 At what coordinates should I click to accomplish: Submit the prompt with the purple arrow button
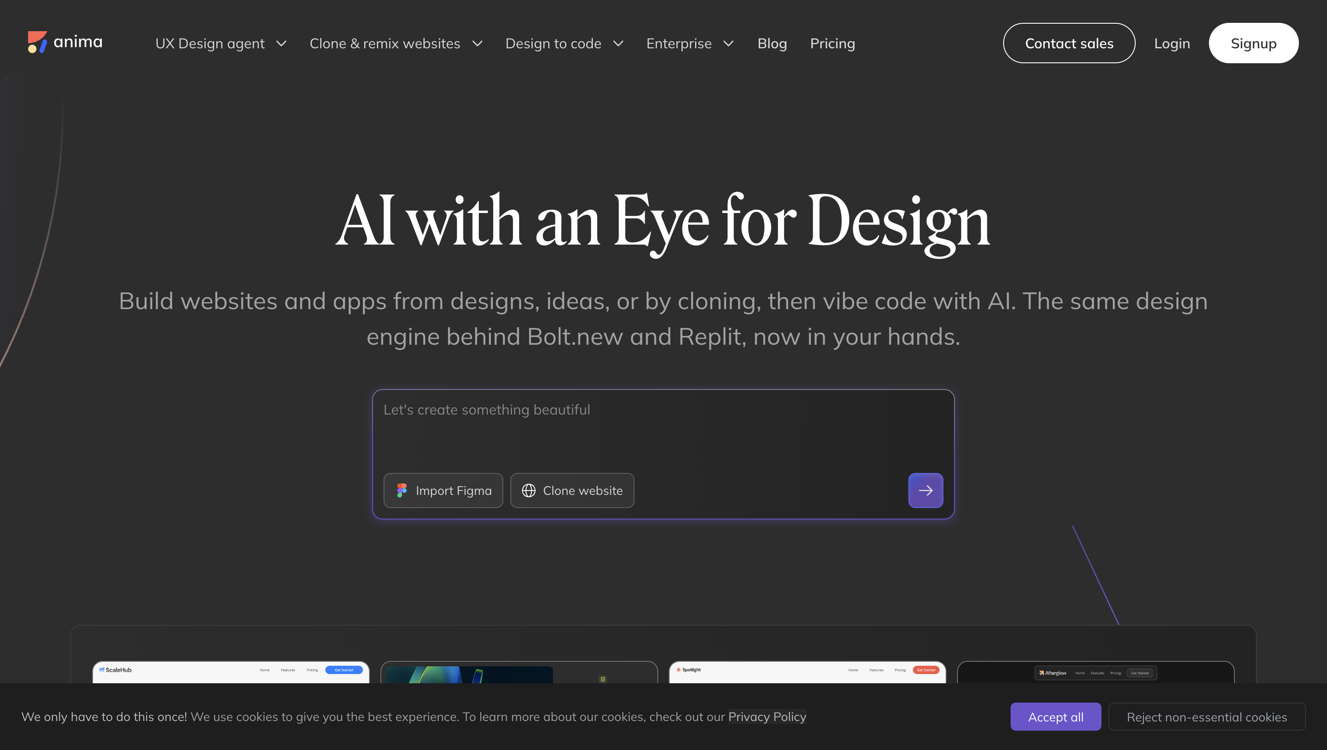[x=925, y=490]
